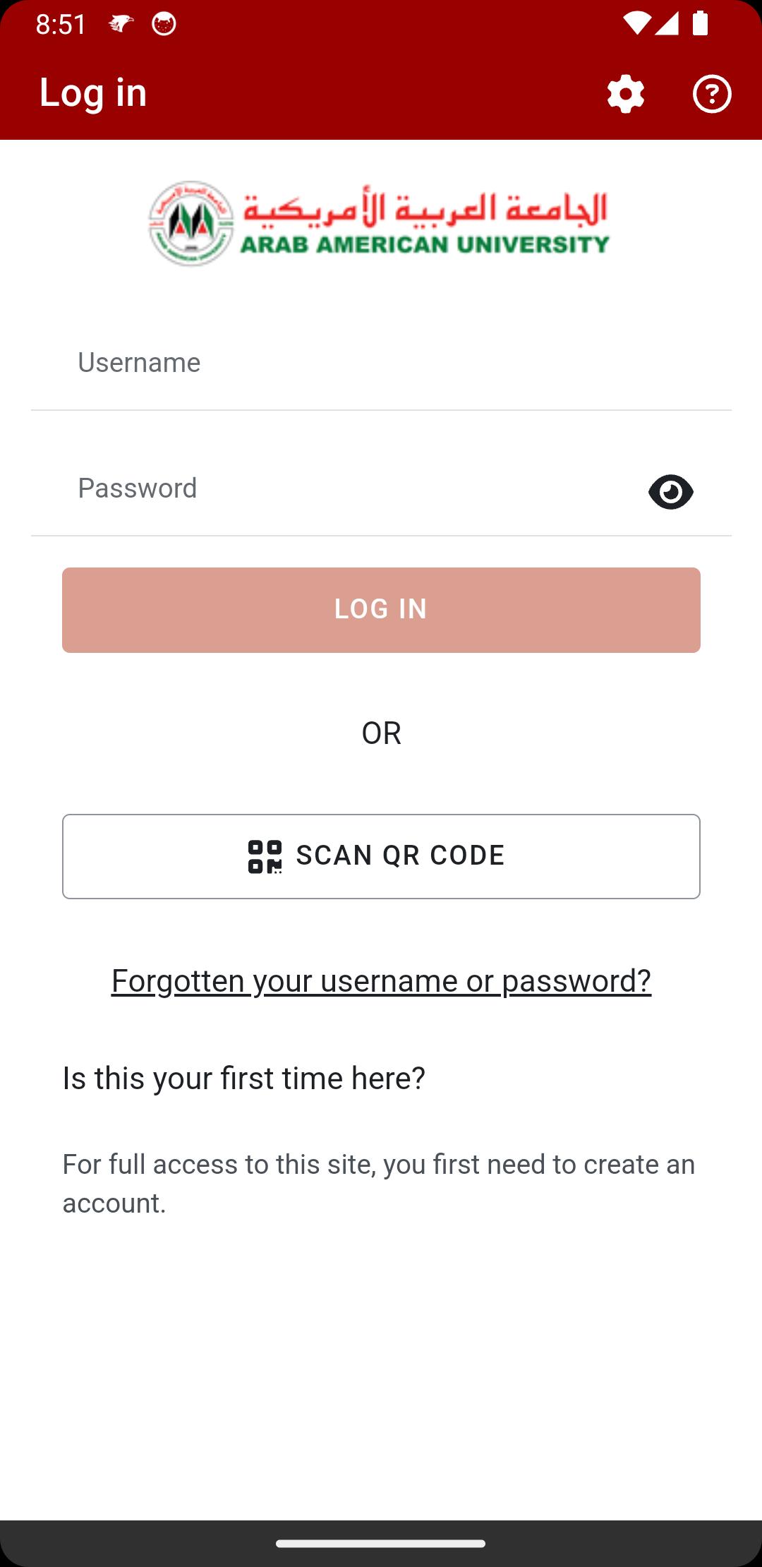This screenshot has width=762, height=1567.
Task: Tap the 8:51 clock in status bar
Action: tap(61, 25)
